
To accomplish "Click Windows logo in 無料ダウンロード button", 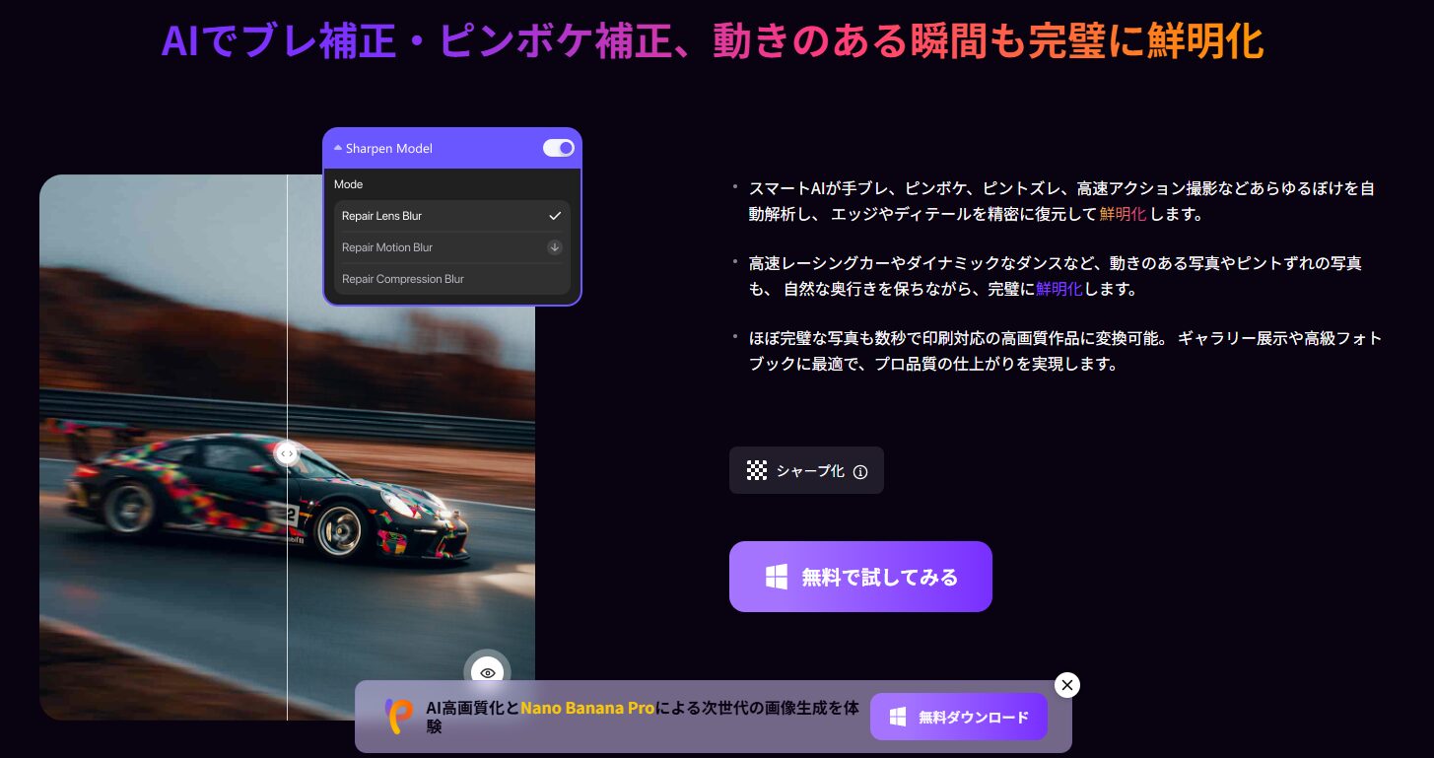I will pos(898,718).
